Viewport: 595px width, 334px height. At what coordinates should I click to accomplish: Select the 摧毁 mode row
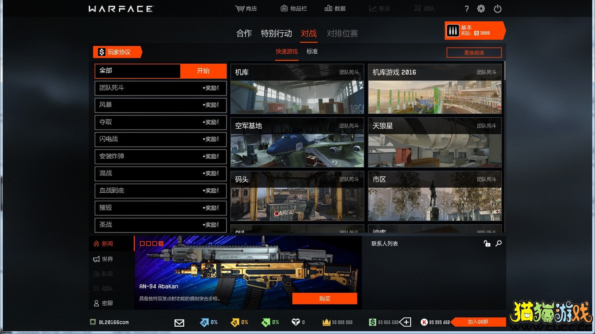(161, 208)
